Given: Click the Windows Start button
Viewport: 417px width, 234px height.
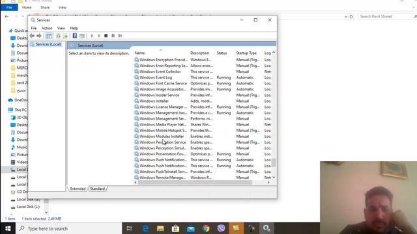Looking at the screenshot, I should pos(8,228).
